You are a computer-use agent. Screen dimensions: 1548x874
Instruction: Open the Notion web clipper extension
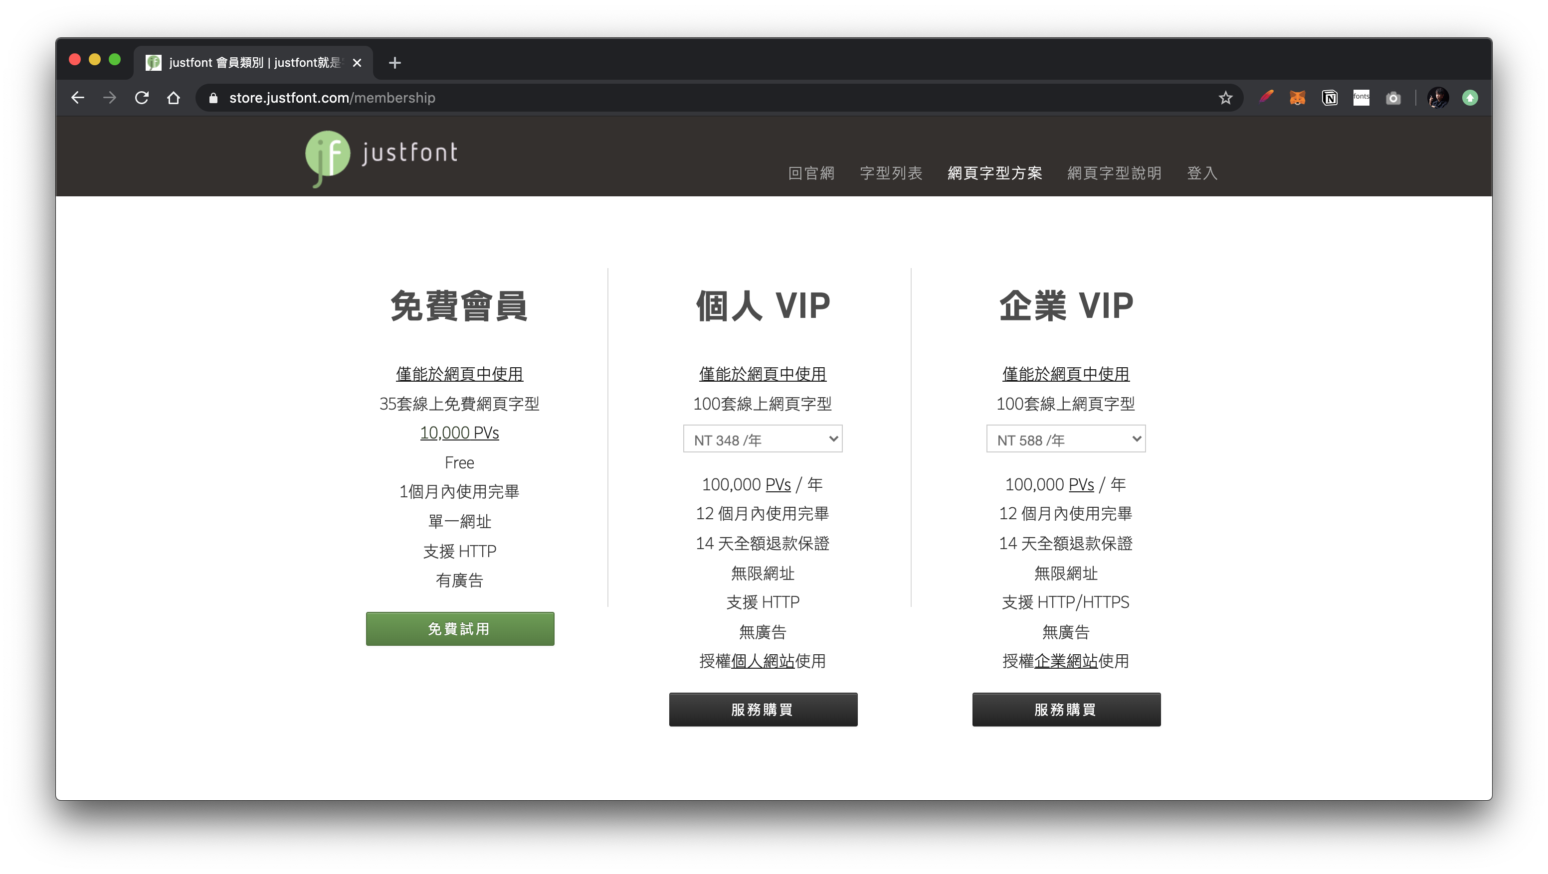(x=1329, y=97)
